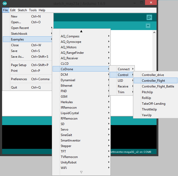This screenshot has height=176, width=178.
Task: Select the CoDrone examples entry
Action: click(x=81, y=69)
